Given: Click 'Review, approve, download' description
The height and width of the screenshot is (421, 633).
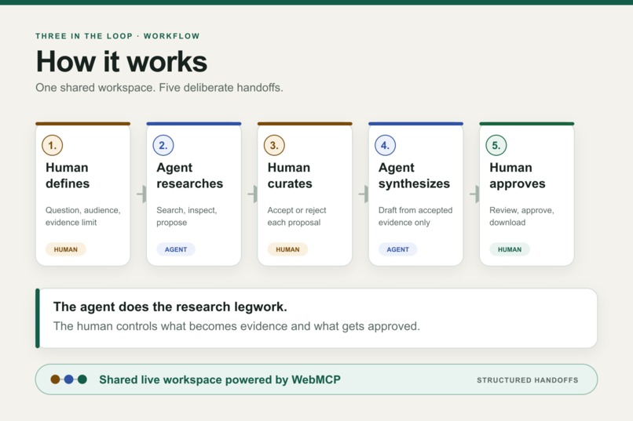Looking at the screenshot, I should point(521,216).
